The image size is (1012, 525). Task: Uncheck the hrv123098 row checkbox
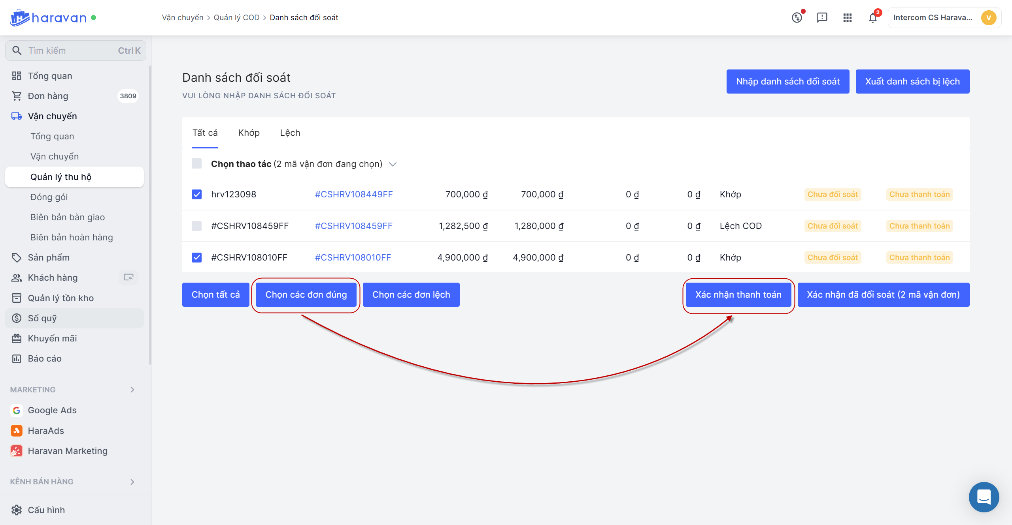point(196,194)
